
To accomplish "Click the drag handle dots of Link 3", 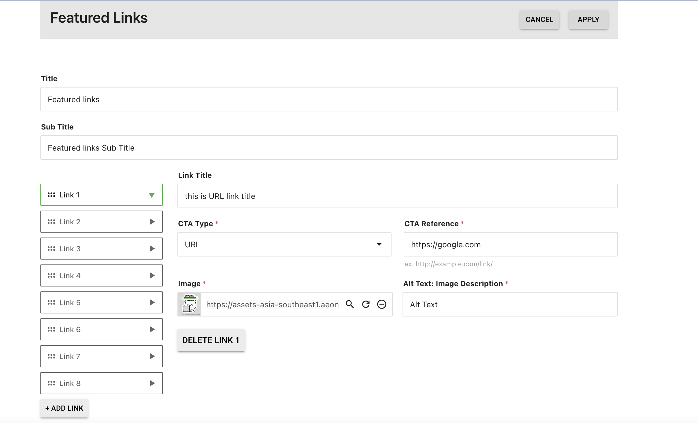I will 51,249.
